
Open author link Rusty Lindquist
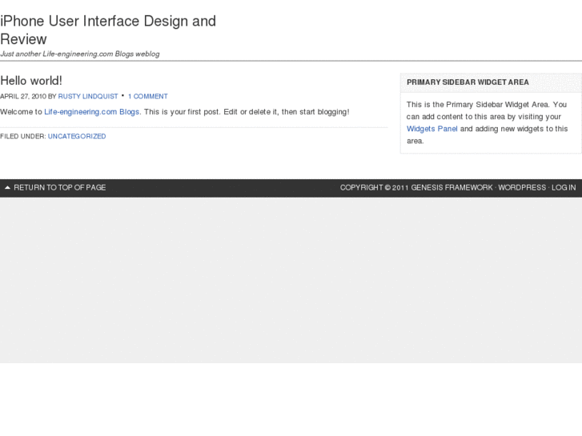point(88,97)
